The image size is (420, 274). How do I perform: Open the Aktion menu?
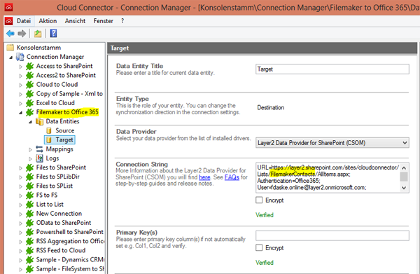pyautogui.click(x=48, y=21)
